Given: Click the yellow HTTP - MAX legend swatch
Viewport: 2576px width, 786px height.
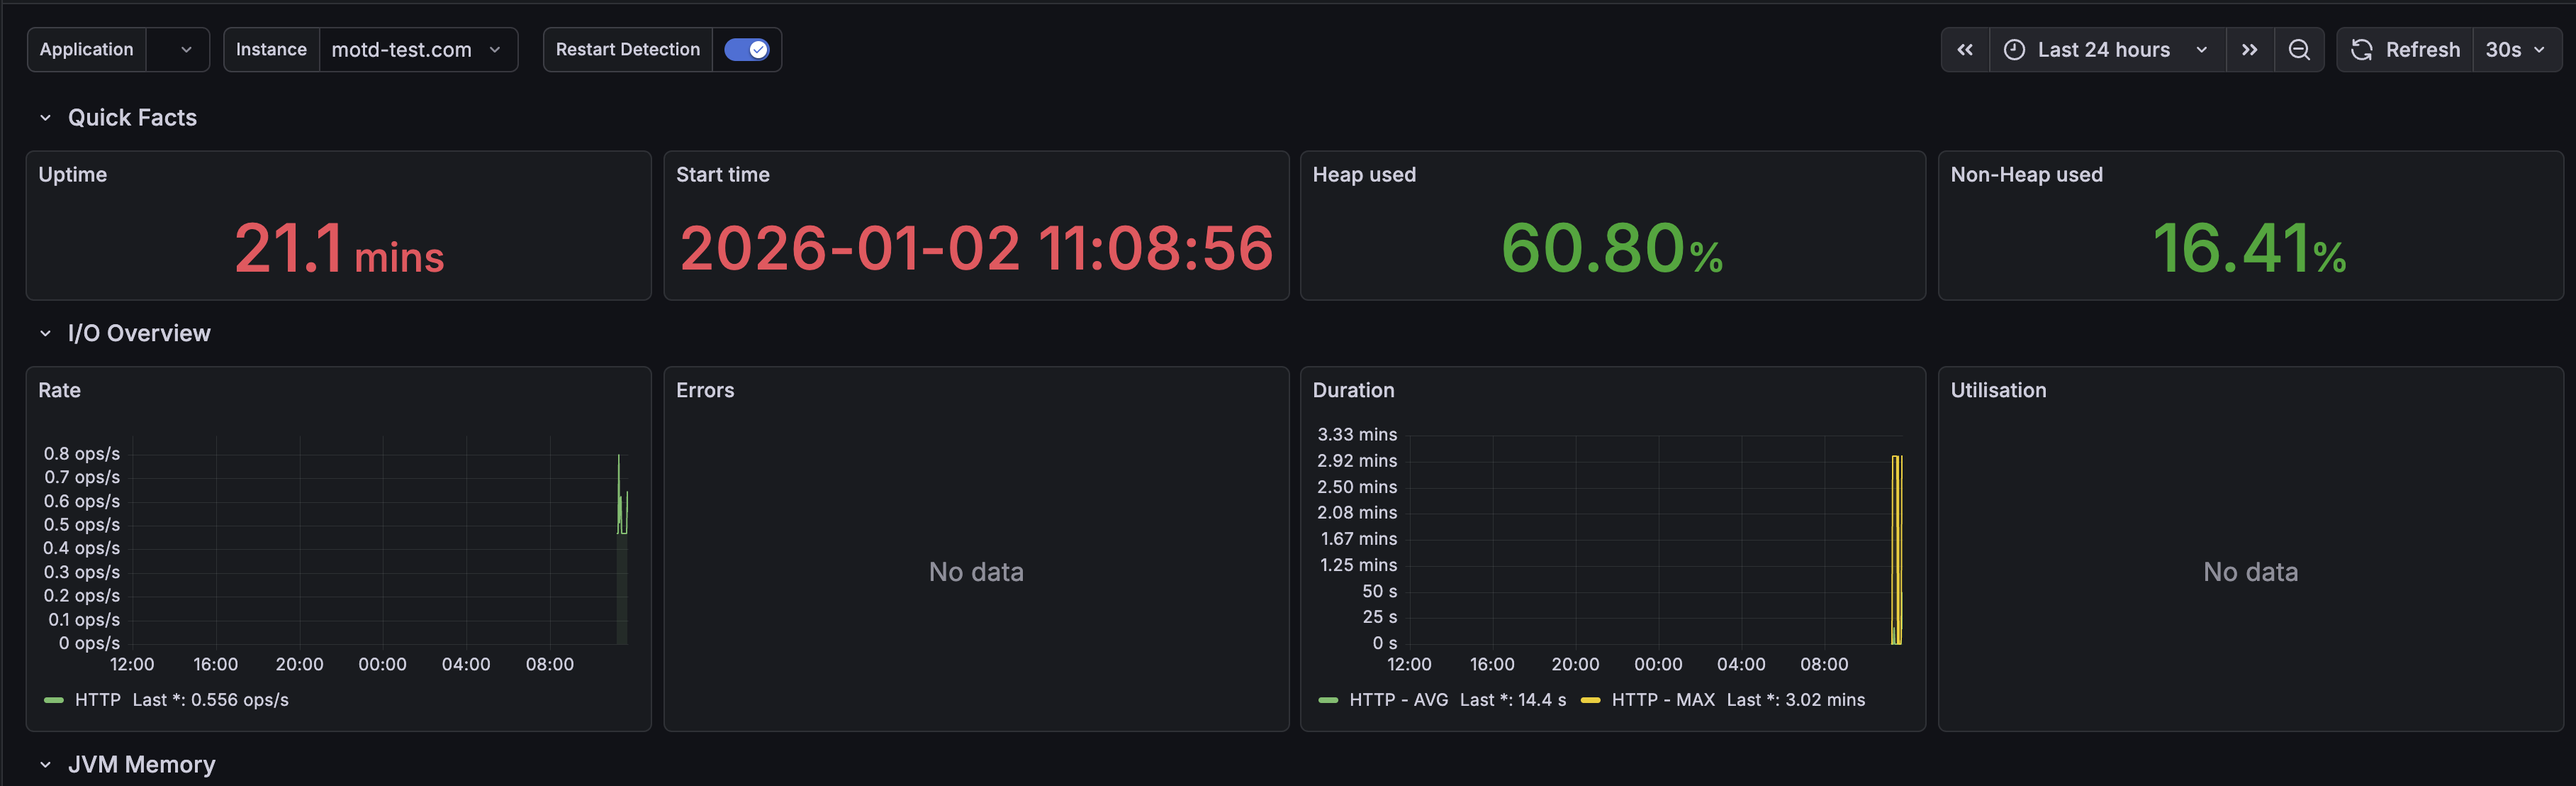Looking at the screenshot, I should [1590, 700].
